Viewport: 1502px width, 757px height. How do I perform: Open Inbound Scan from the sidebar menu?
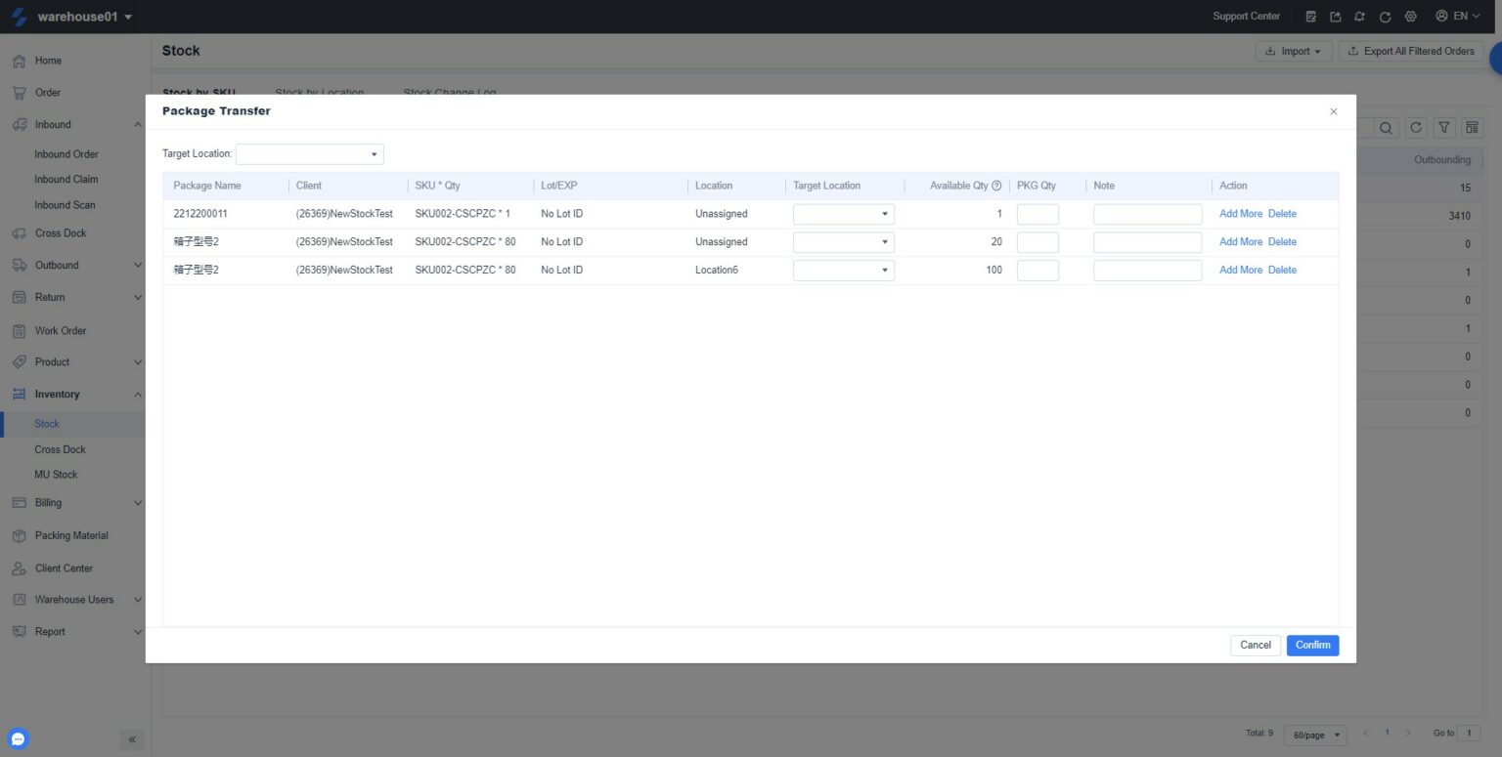tap(66, 204)
